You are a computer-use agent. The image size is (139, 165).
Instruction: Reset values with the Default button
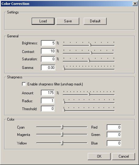[x=95, y=21]
